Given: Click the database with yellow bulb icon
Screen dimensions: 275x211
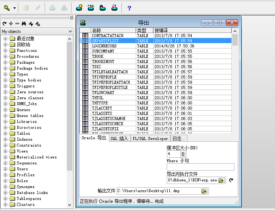Looking at the screenshot, I should coord(79,8).
